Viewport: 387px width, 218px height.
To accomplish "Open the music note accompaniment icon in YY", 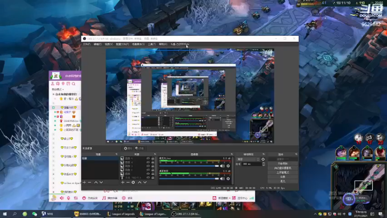I will [104, 198].
